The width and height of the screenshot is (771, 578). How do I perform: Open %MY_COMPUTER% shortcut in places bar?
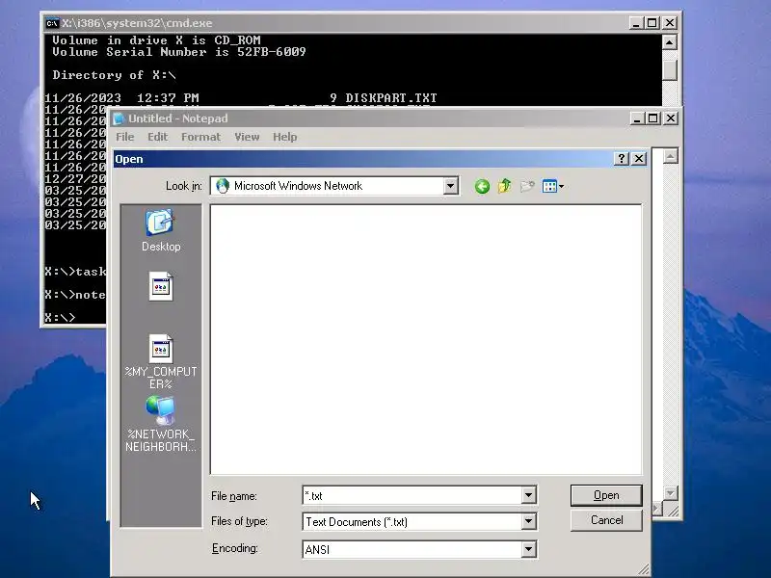161,361
